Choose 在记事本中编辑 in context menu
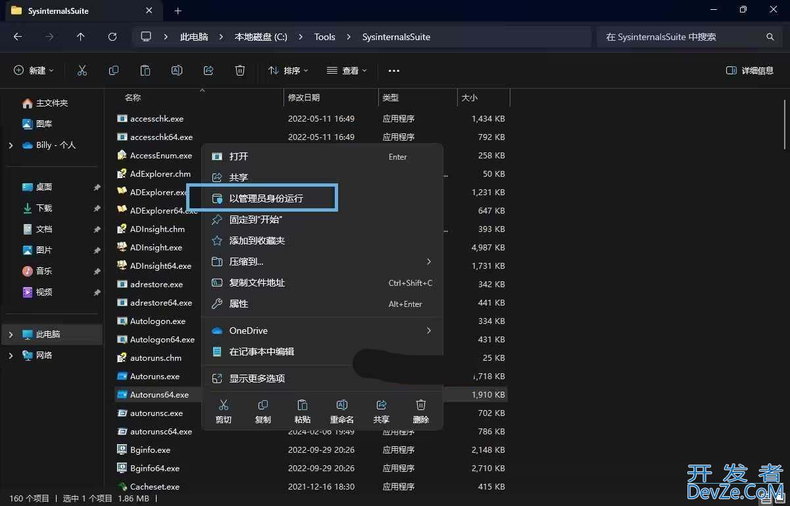Viewport: 790px width, 506px height. [322, 352]
